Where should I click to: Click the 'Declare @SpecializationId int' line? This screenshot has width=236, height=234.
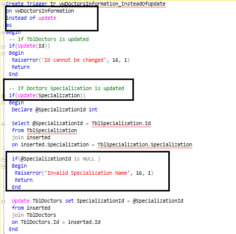55,109
